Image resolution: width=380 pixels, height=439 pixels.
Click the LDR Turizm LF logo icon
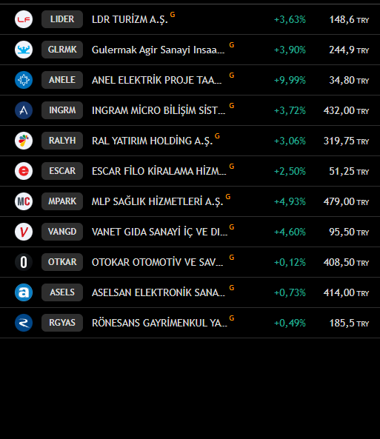pos(24,19)
